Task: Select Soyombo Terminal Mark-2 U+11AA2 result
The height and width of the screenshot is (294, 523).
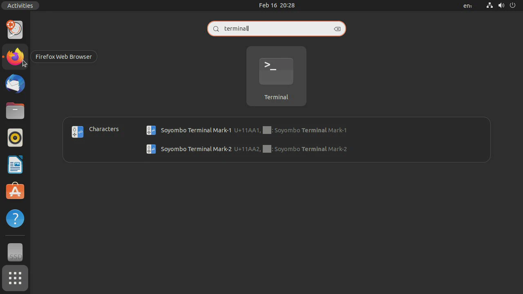Action: [246, 149]
